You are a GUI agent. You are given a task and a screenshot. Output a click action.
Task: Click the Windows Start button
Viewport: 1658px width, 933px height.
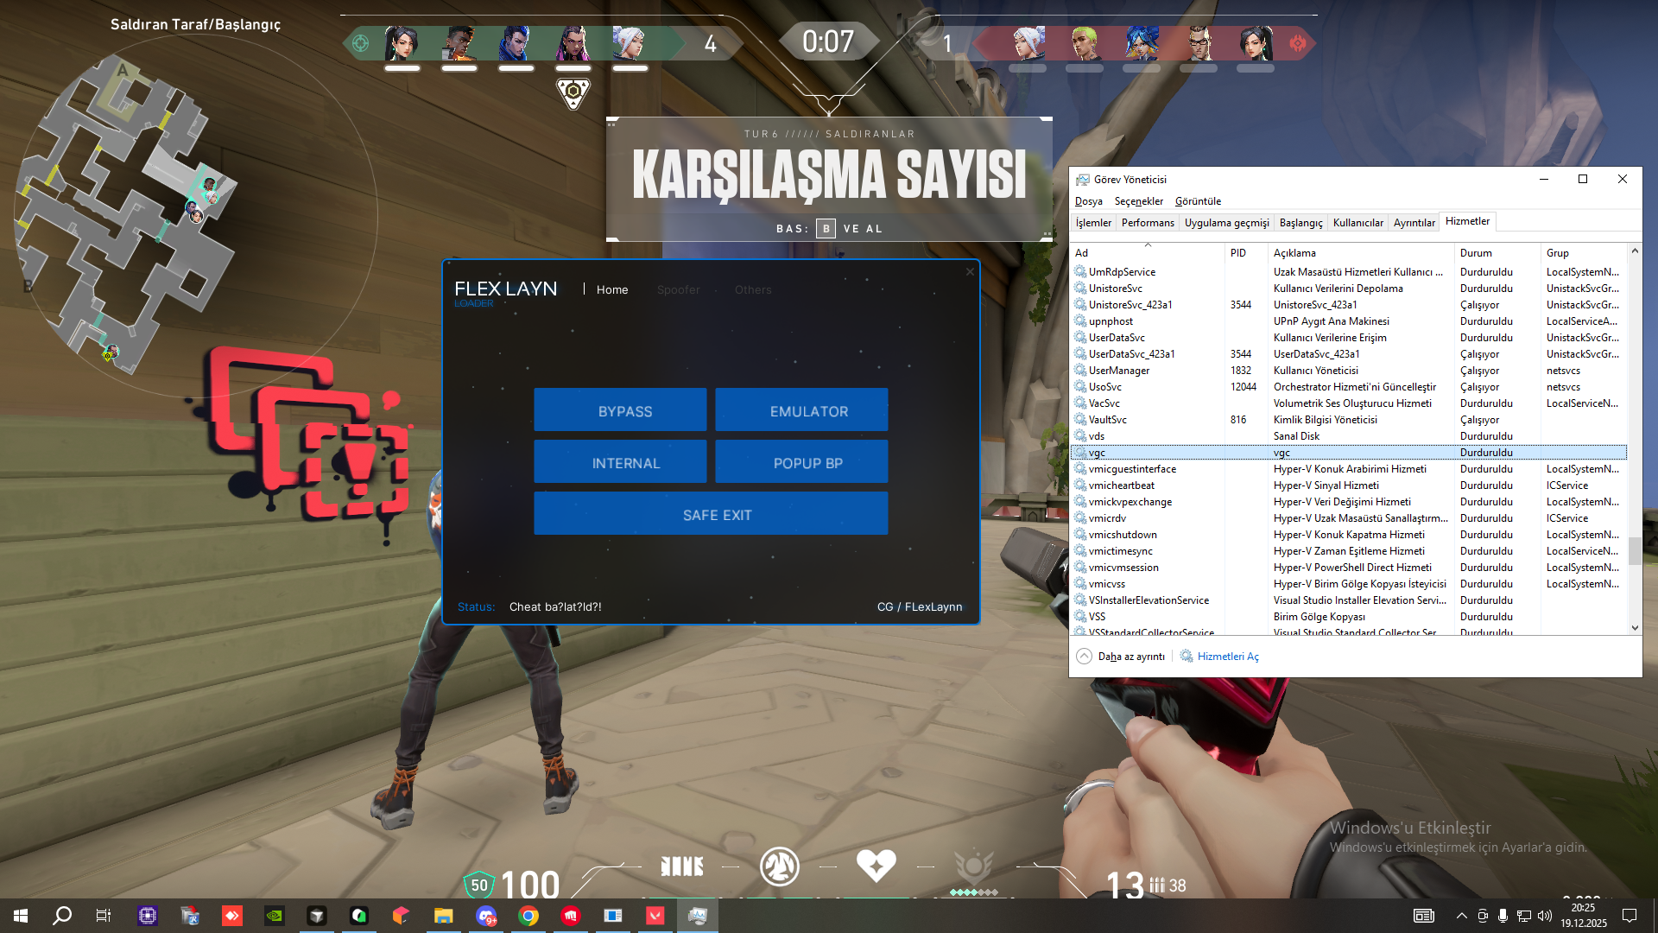coord(21,916)
